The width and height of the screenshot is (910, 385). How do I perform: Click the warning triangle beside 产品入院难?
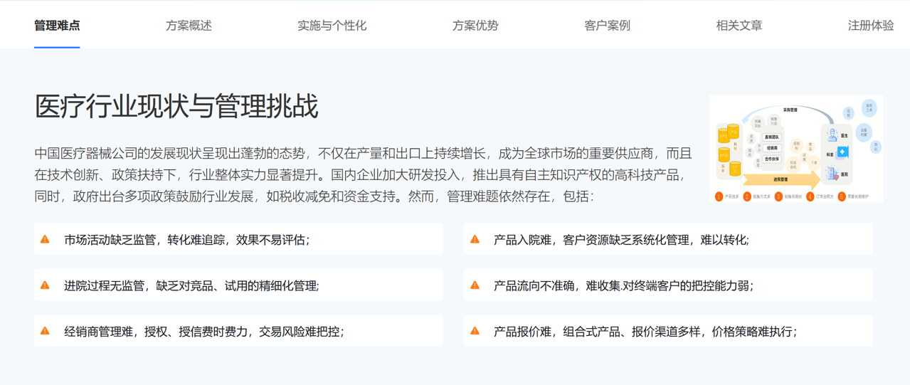pyautogui.click(x=475, y=240)
